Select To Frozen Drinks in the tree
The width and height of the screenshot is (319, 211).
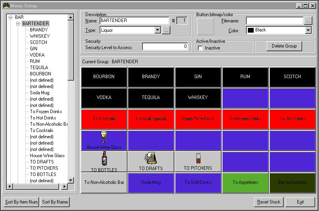(46, 112)
